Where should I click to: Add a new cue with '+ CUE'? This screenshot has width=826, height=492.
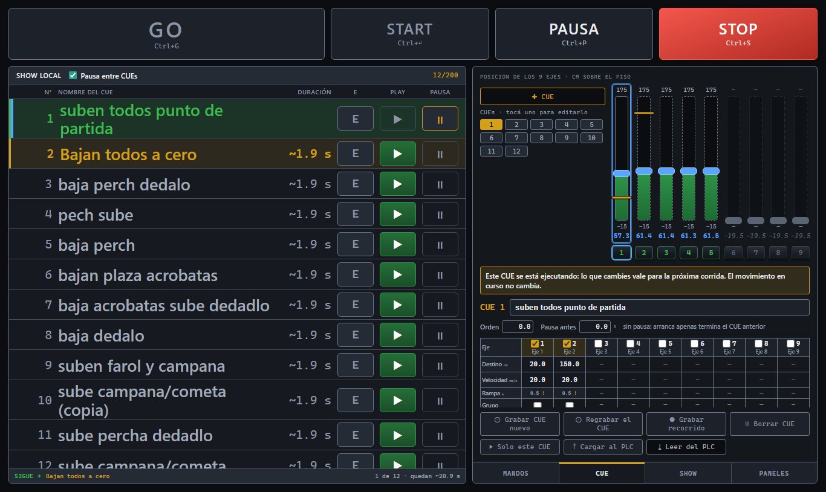coord(542,97)
